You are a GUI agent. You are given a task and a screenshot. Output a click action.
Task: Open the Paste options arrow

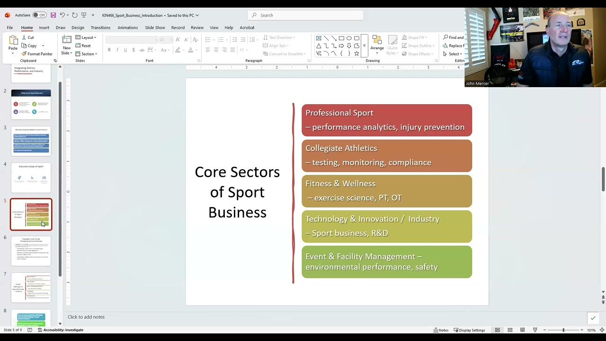tap(13, 53)
